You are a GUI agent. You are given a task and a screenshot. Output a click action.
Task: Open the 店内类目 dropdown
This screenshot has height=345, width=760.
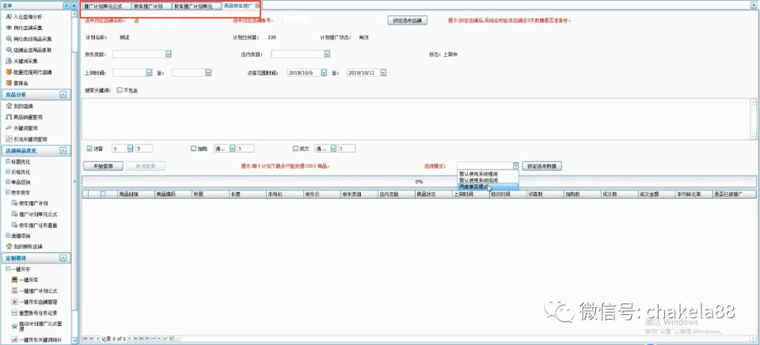(327, 54)
